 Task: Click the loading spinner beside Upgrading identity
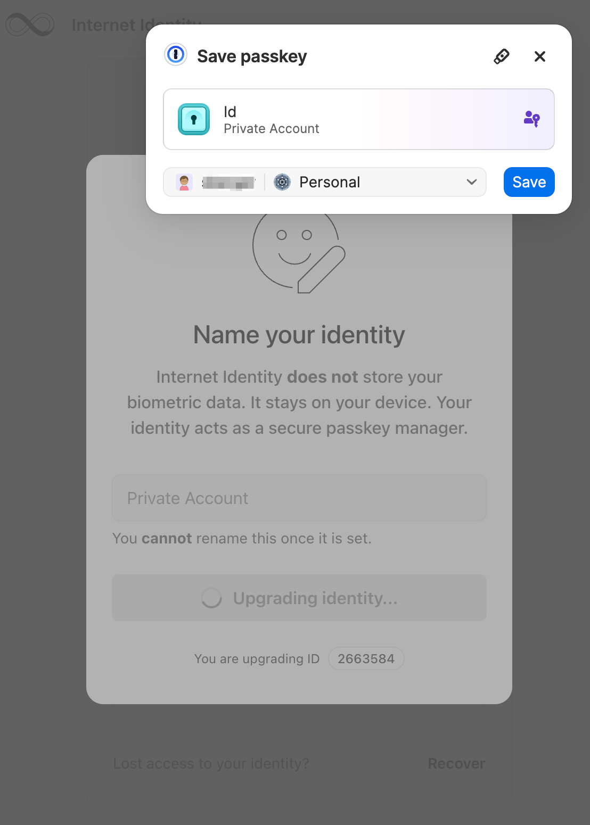pyautogui.click(x=211, y=598)
